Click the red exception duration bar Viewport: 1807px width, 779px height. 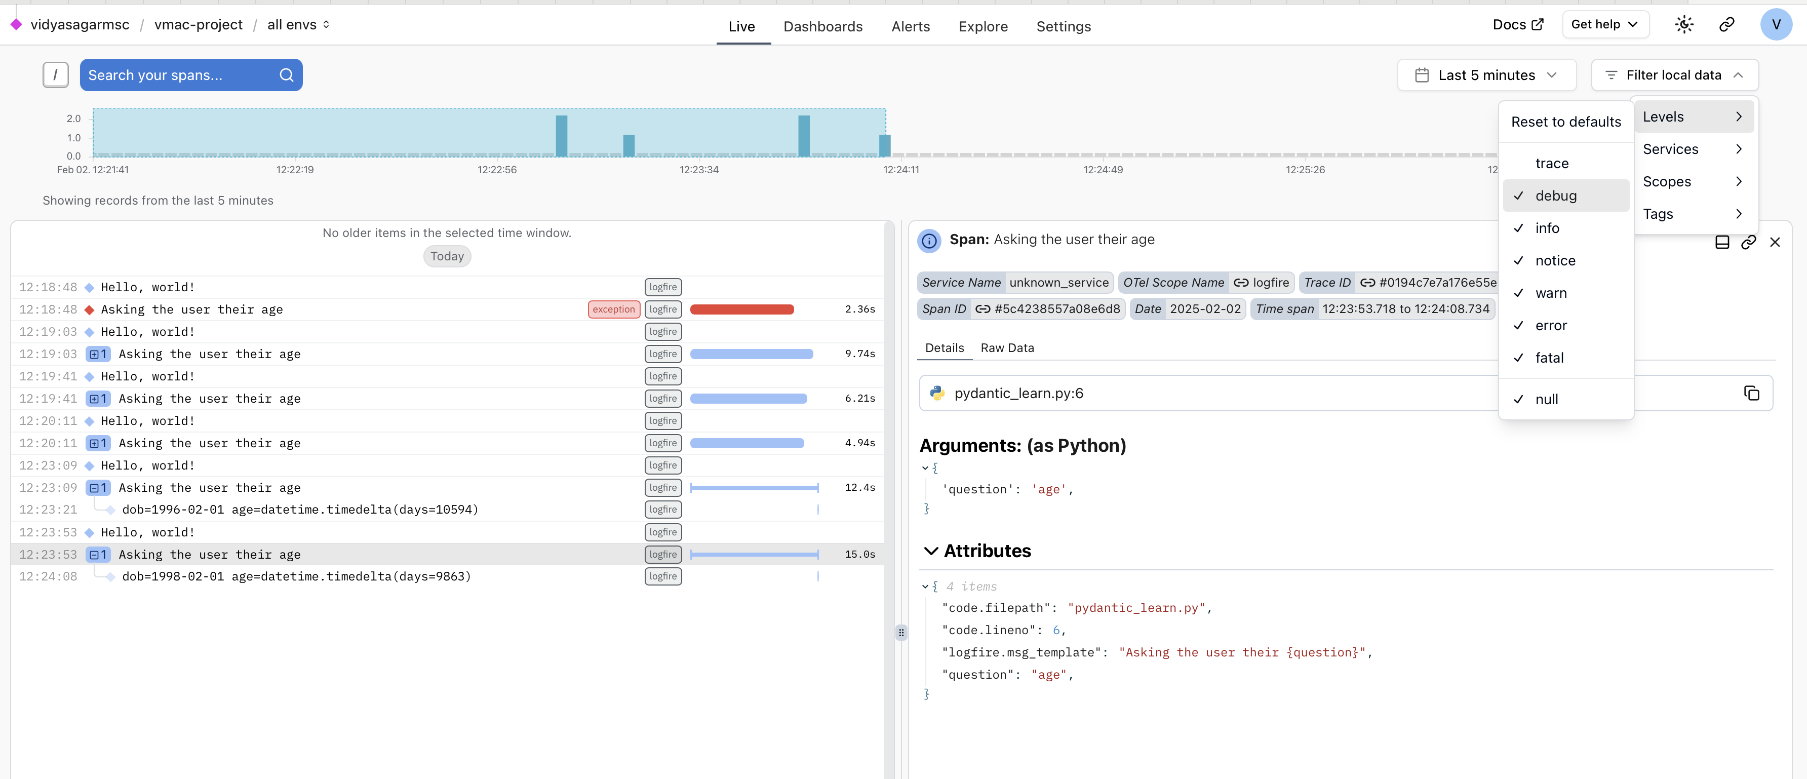pyautogui.click(x=741, y=309)
